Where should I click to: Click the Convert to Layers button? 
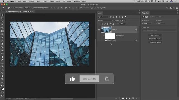pyautogui.click(x=155, y=42)
